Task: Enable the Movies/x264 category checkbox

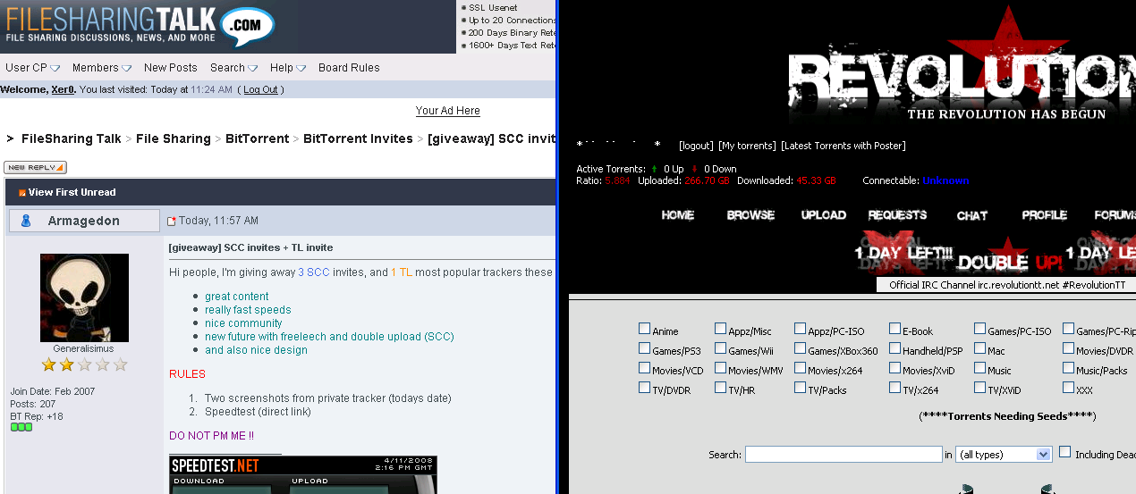Action: coord(800,369)
